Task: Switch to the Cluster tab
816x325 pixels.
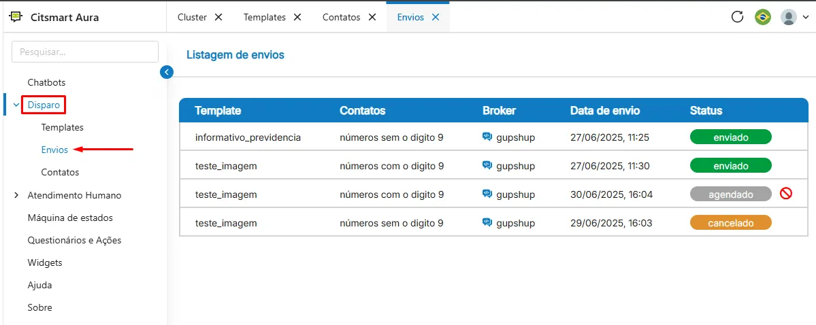Action: pyautogui.click(x=192, y=17)
